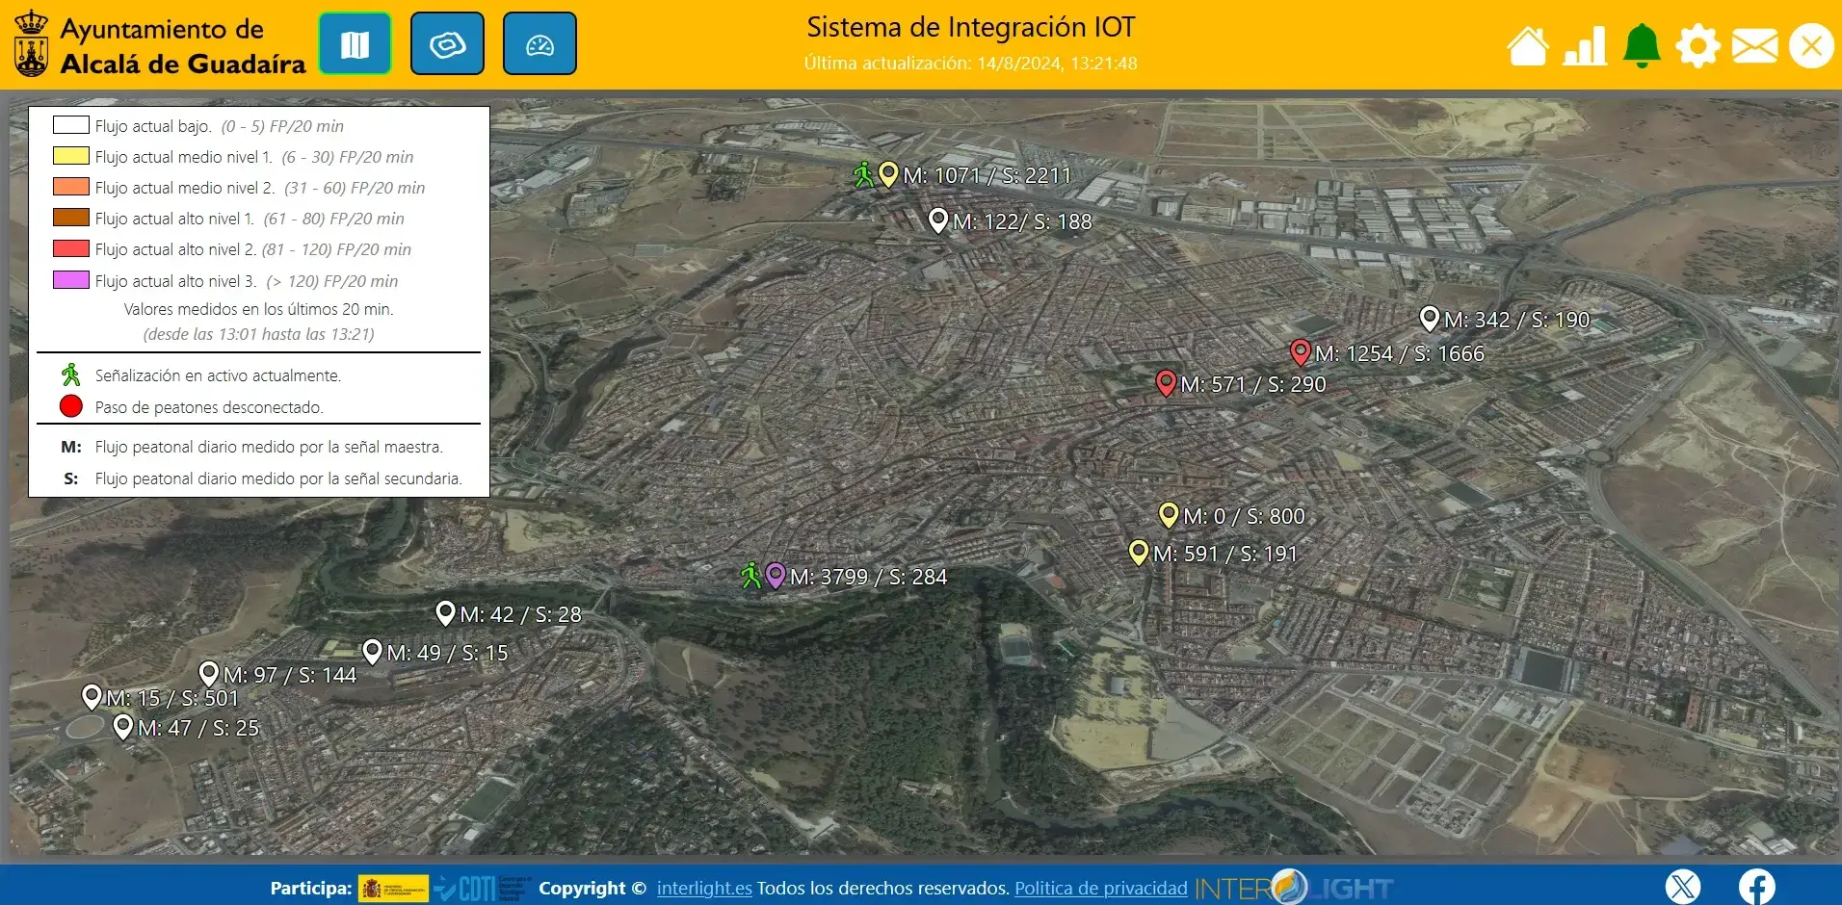The image size is (1842, 905).
Task: Open the Facebook social icon
Action: (x=1756, y=887)
